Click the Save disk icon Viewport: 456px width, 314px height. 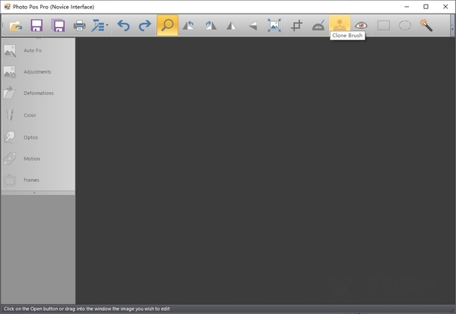[x=36, y=26]
